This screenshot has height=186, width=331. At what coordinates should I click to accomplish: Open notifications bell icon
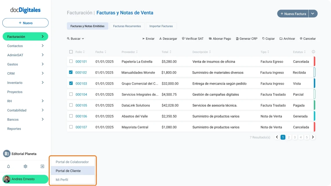tap(8, 166)
